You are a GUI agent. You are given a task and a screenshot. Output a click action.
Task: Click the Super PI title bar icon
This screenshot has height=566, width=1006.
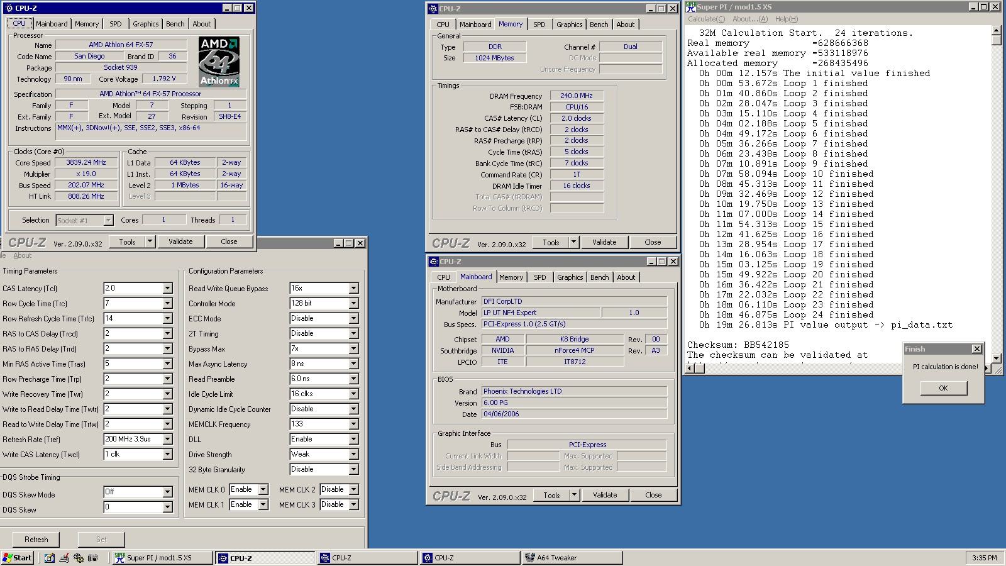(x=690, y=7)
